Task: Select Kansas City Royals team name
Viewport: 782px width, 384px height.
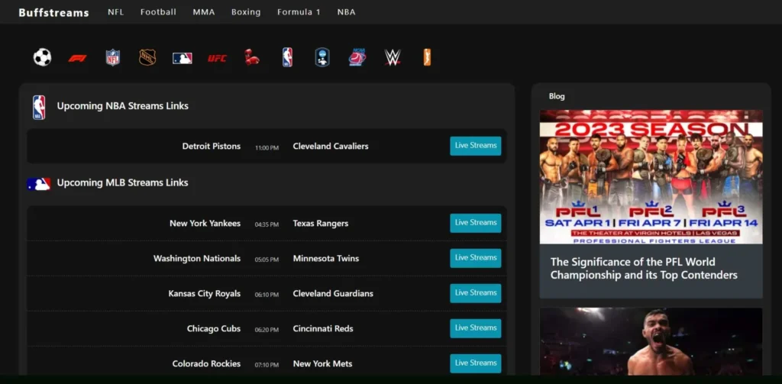Action: tap(205, 294)
